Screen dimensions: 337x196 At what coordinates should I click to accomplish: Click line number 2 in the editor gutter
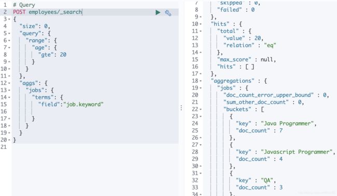pyautogui.click(x=5, y=12)
